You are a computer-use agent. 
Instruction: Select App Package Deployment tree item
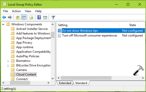pyautogui.click(x=33, y=38)
